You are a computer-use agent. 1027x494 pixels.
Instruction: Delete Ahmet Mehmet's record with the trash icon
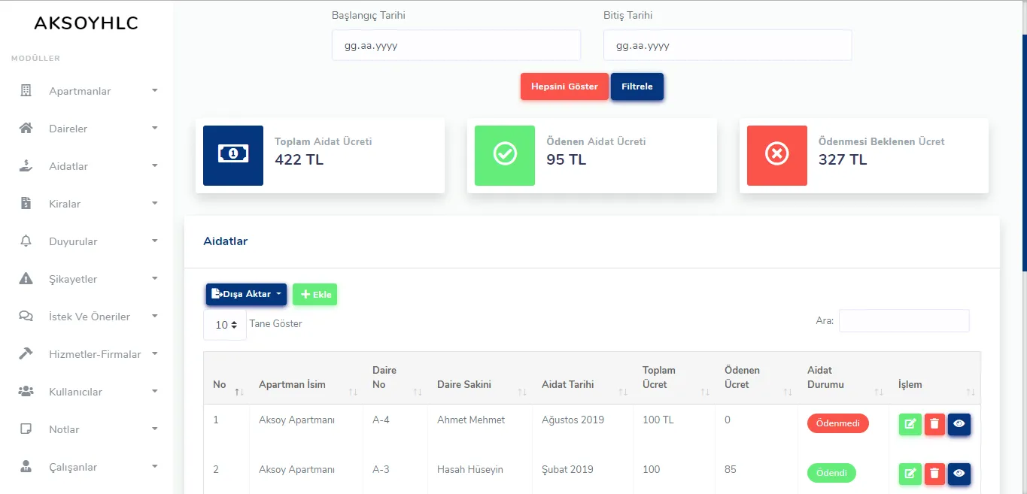coord(934,424)
